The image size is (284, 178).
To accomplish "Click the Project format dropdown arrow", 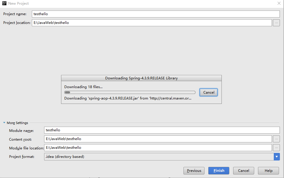I will [277, 157].
